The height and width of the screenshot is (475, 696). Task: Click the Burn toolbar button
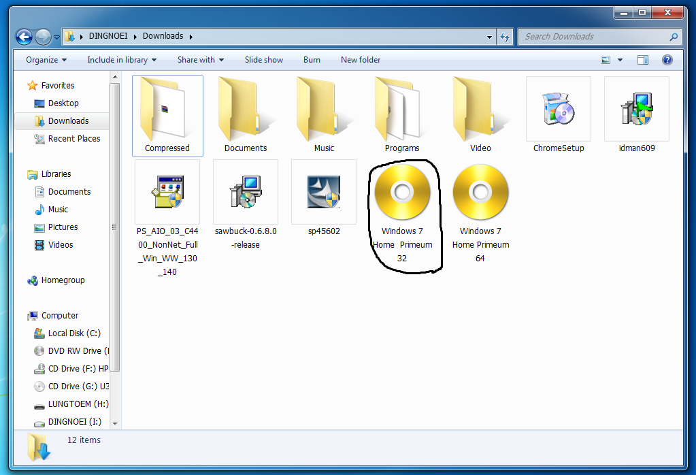coord(312,60)
